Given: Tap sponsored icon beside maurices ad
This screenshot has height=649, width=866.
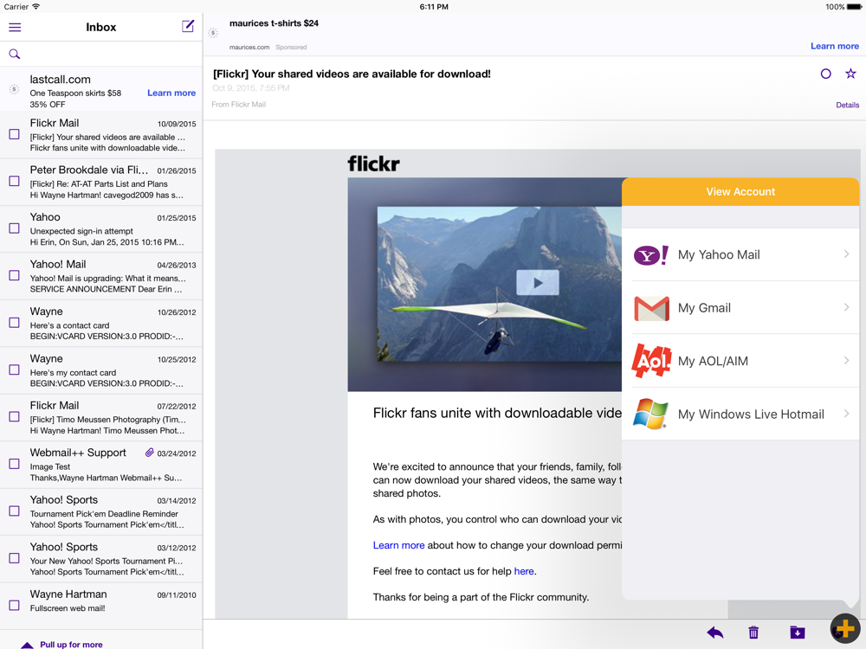Looking at the screenshot, I should point(213,33).
